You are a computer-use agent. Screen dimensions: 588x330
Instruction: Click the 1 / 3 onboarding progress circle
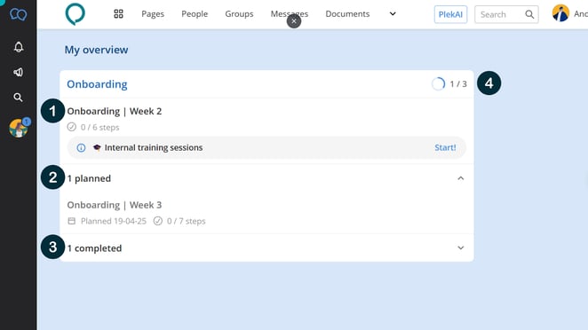click(x=438, y=84)
